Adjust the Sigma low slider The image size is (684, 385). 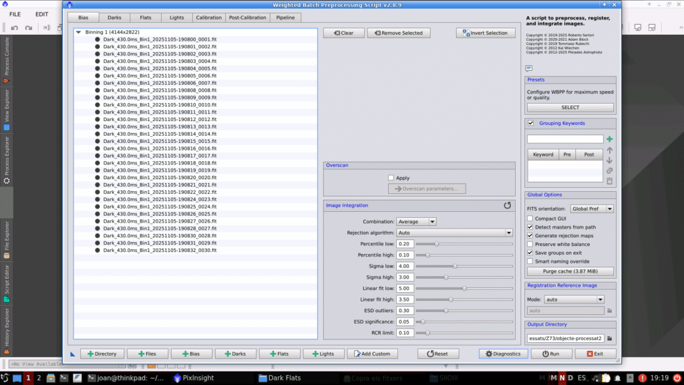(x=455, y=266)
